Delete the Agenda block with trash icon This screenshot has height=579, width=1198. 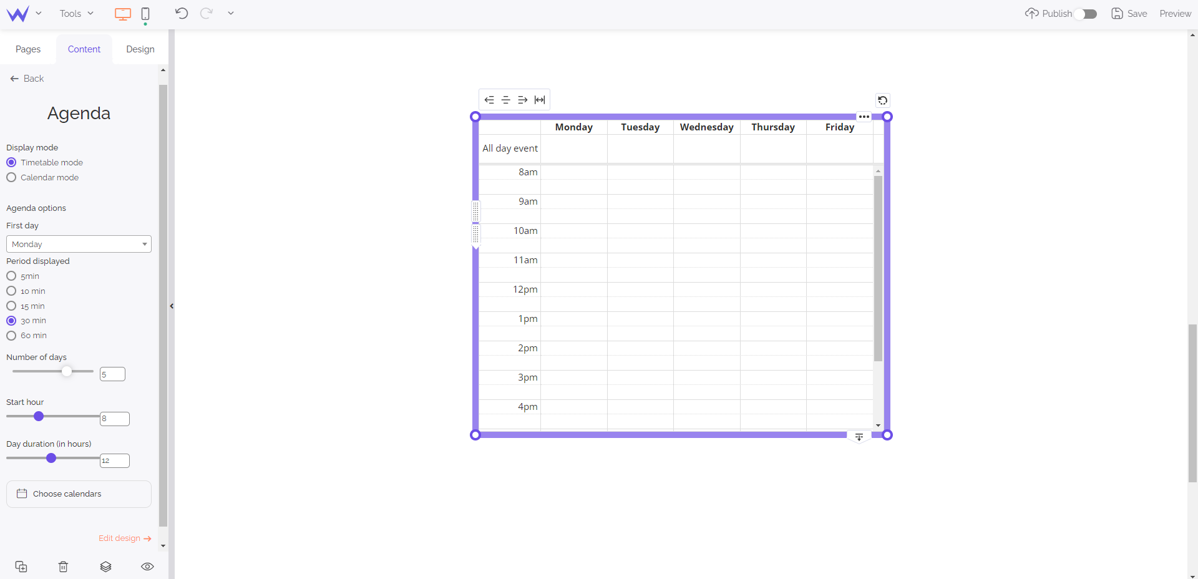(63, 567)
